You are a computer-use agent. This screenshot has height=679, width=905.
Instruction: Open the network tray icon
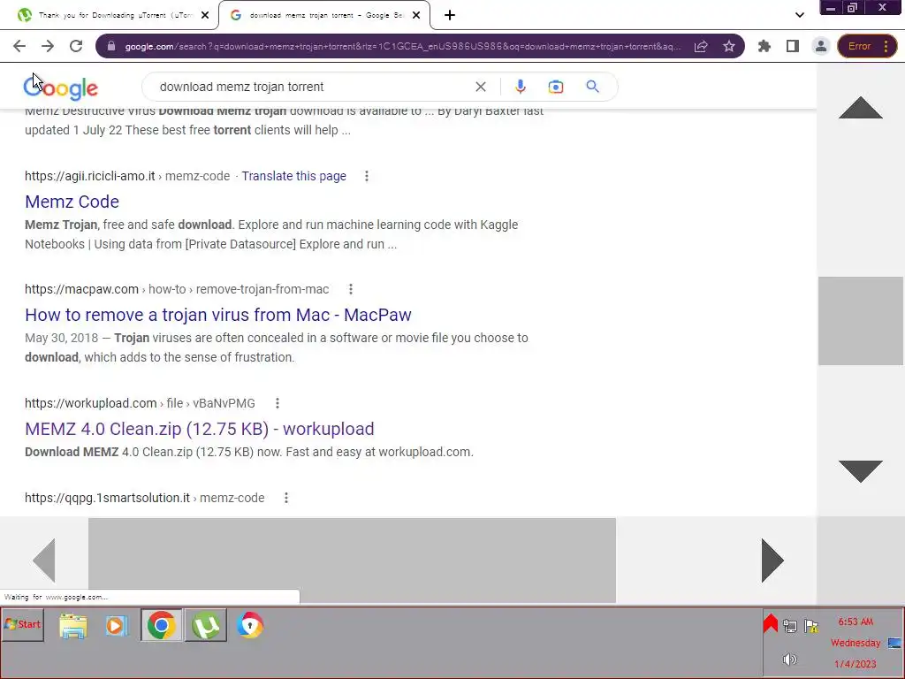[790, 626]
